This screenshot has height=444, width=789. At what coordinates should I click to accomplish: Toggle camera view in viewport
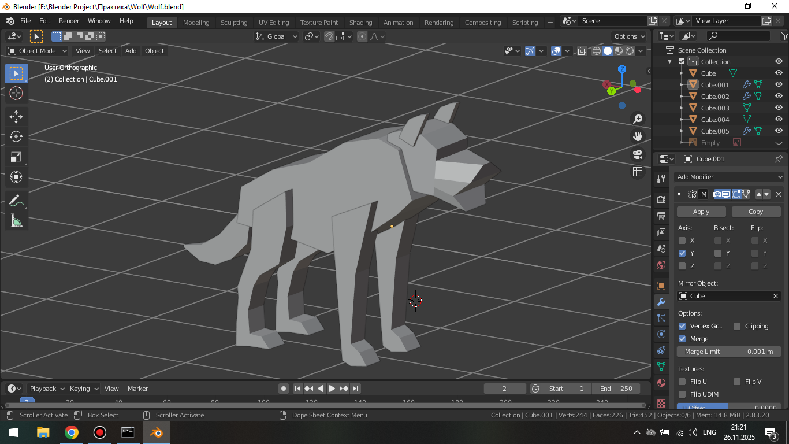pyautogui.click(x=638, y=154)
